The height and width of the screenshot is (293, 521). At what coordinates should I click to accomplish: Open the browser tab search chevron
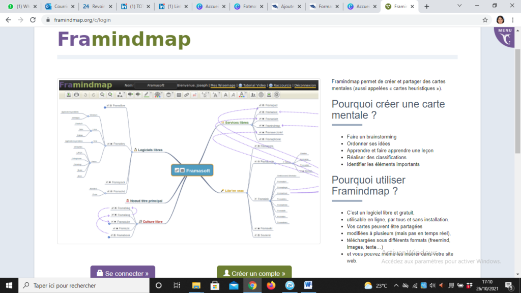(460, 6)
